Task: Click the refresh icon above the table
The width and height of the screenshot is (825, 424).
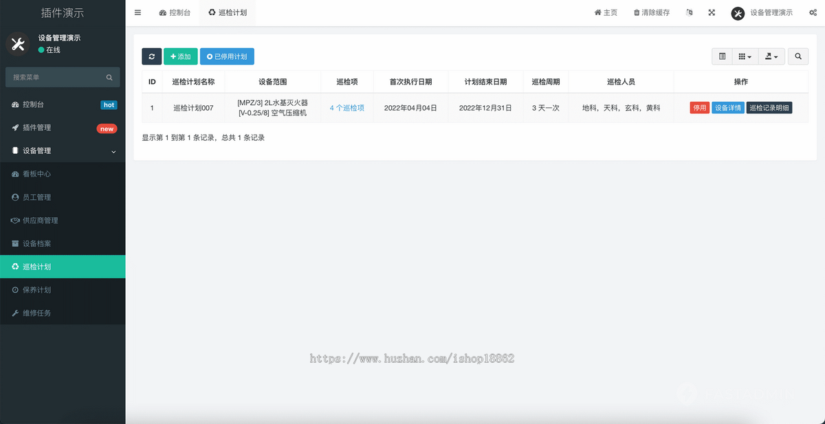Action: (x=152, y=56)
